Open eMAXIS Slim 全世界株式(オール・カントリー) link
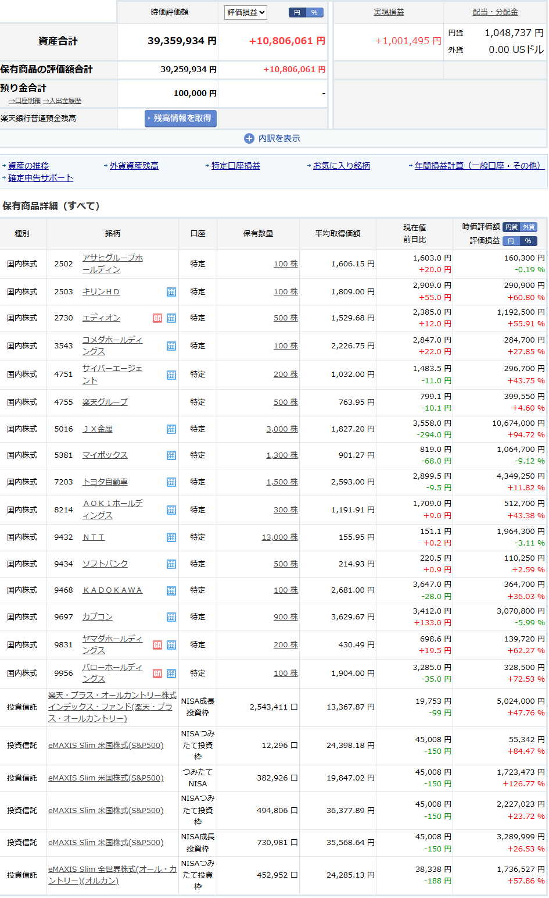The width and height of the screenshot is (549, 898). 113,875
